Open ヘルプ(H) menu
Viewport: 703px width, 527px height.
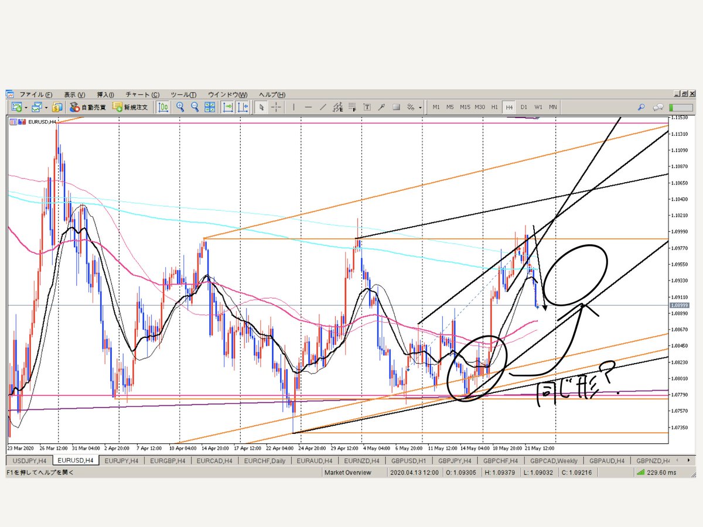pos(272,95)
